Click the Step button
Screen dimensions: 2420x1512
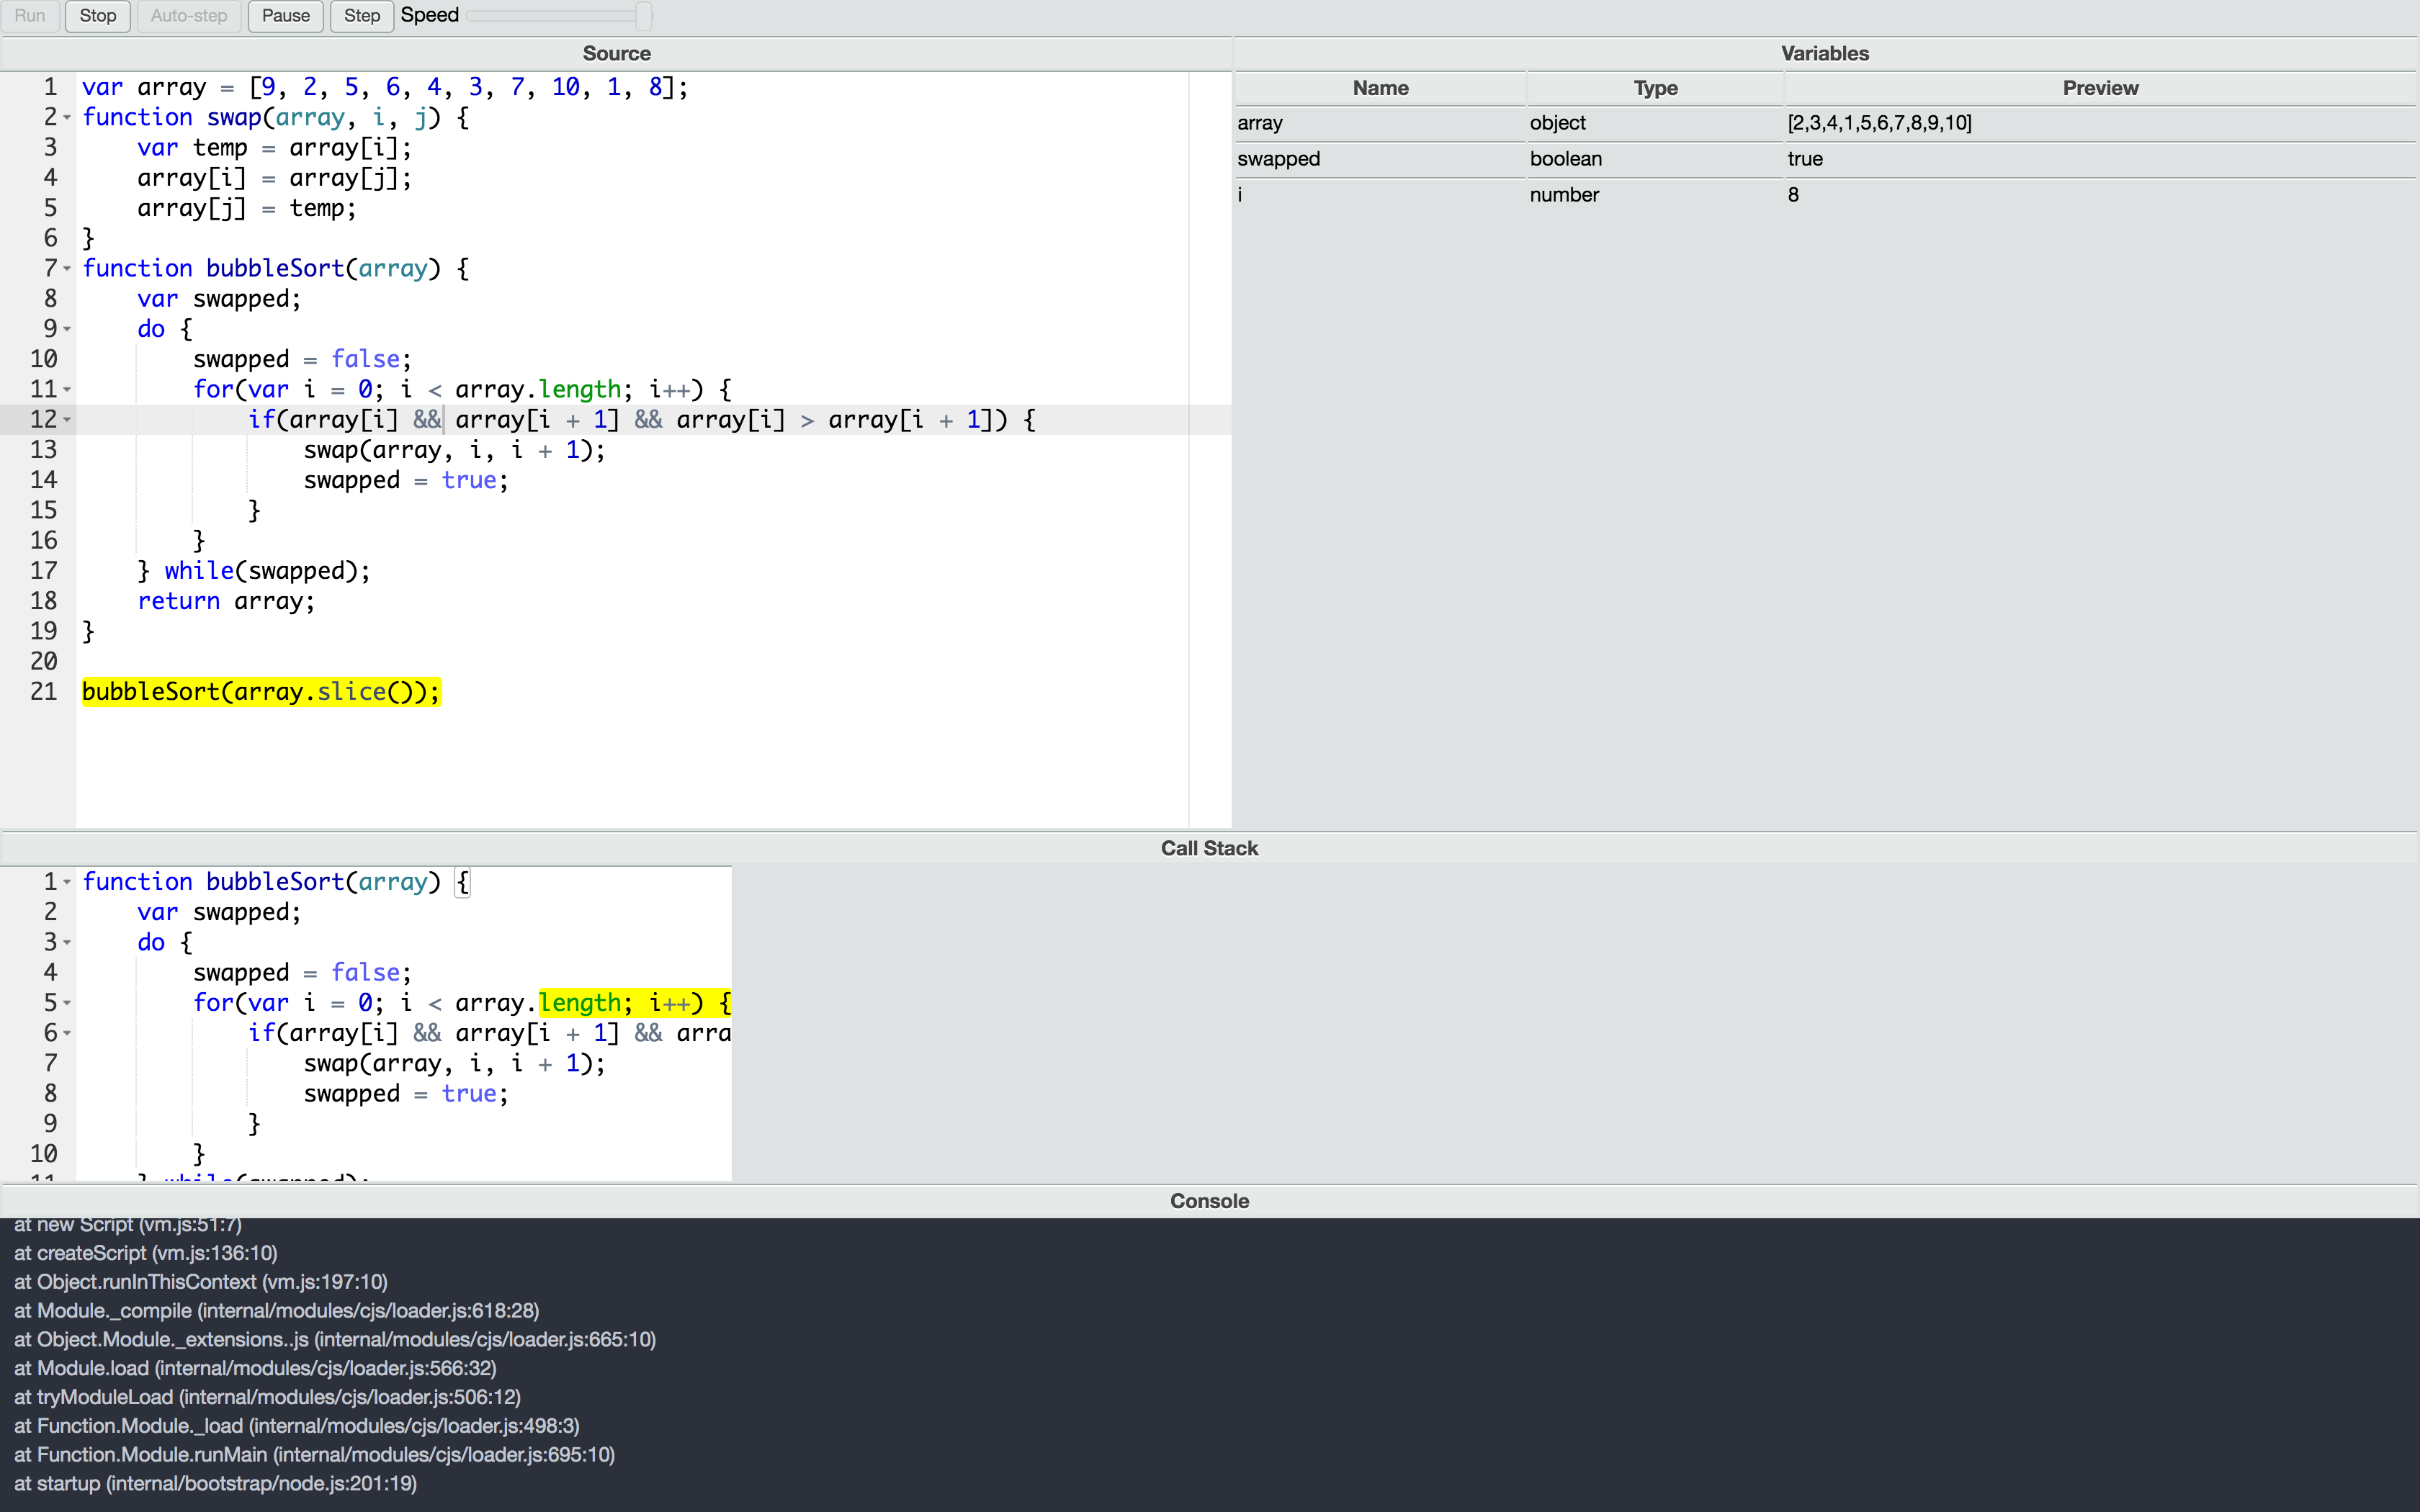pyautogui.click(x=361, y=16)
